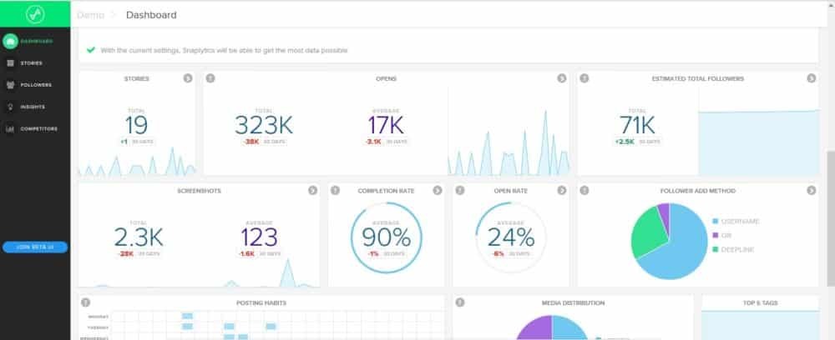This screenshot has height=340, width=835.
Task: Open the Stories section in sidebar
Action: pos(31,62)
